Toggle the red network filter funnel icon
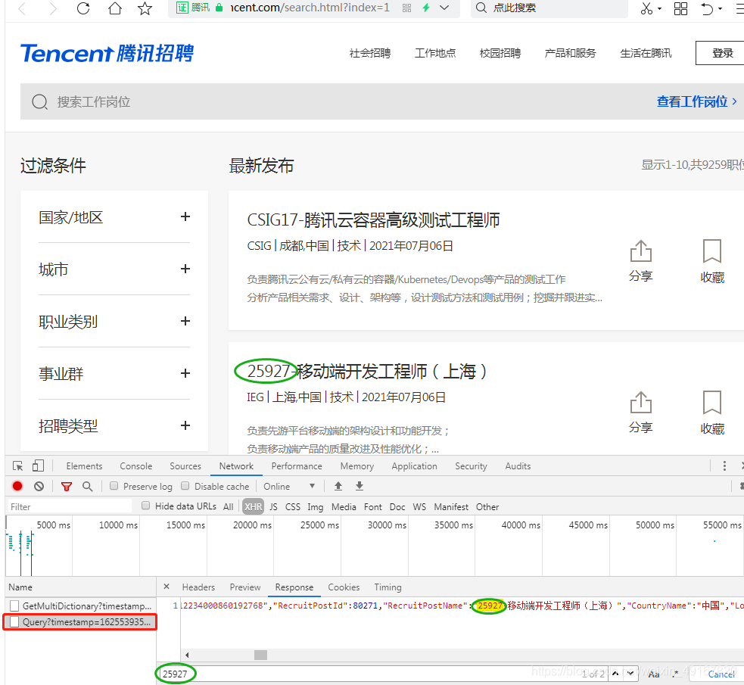 tap(67, 486)
